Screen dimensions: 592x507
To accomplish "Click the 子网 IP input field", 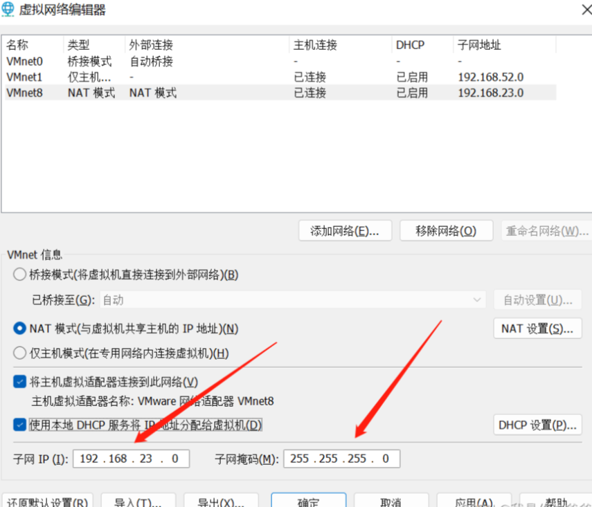I will point(130,458).
